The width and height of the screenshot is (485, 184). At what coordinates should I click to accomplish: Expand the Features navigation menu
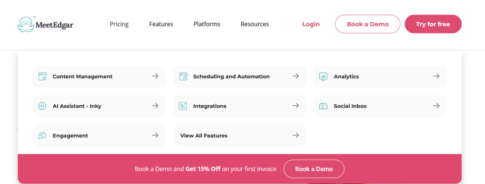point(161,24)
